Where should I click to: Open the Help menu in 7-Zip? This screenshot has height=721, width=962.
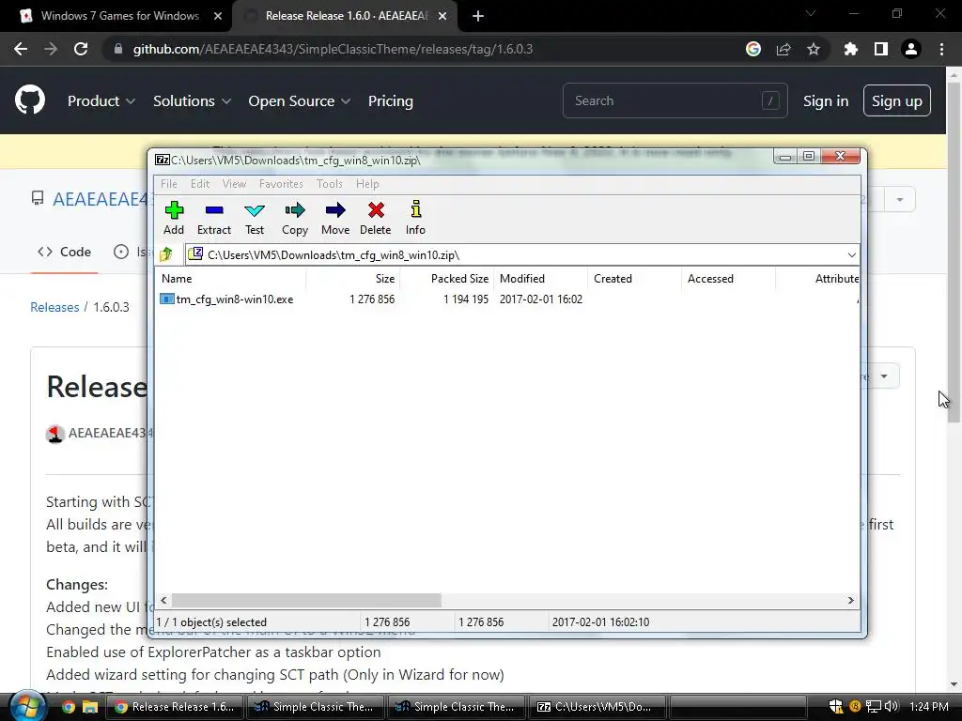[367, 184]
